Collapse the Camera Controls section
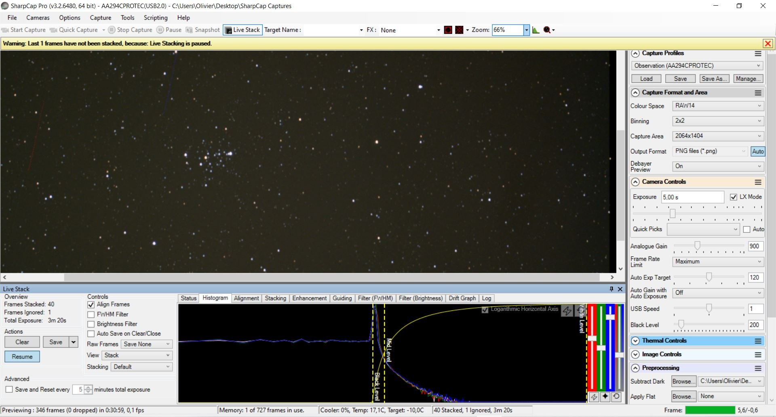776x417 pixels. pos(635,182)
